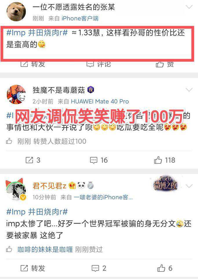The height and width of the screenshot is (279, 198).
Task: Tap the 赞 thumbs-up on the first post
Action: click(165, 64)
